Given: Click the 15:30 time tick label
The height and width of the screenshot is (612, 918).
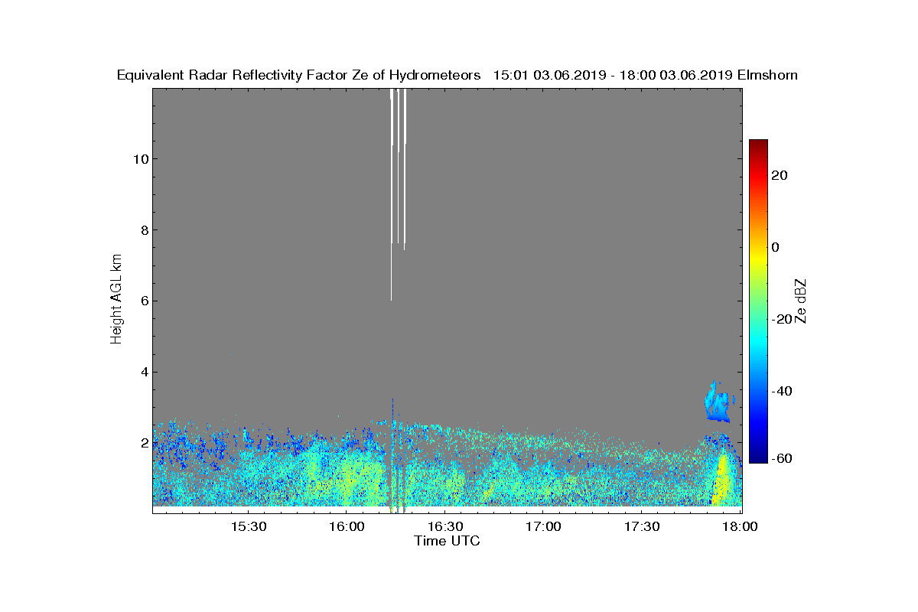Looking at the screenshot, I should (249, 527).
